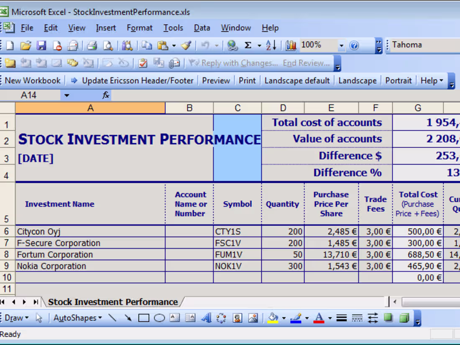The width and height of the screenshot is (460, 345).
Task: Select the Oval drawing tool
Action: 159,318
